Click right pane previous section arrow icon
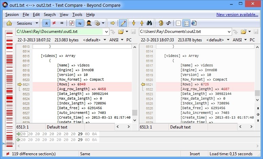263x159 pixels. pyautogui.click(x=258, y=108)
